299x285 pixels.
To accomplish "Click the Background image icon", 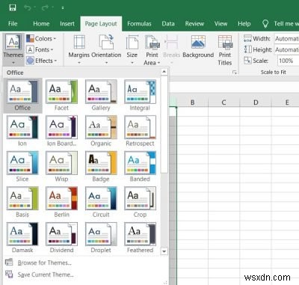I will [198, 42].
